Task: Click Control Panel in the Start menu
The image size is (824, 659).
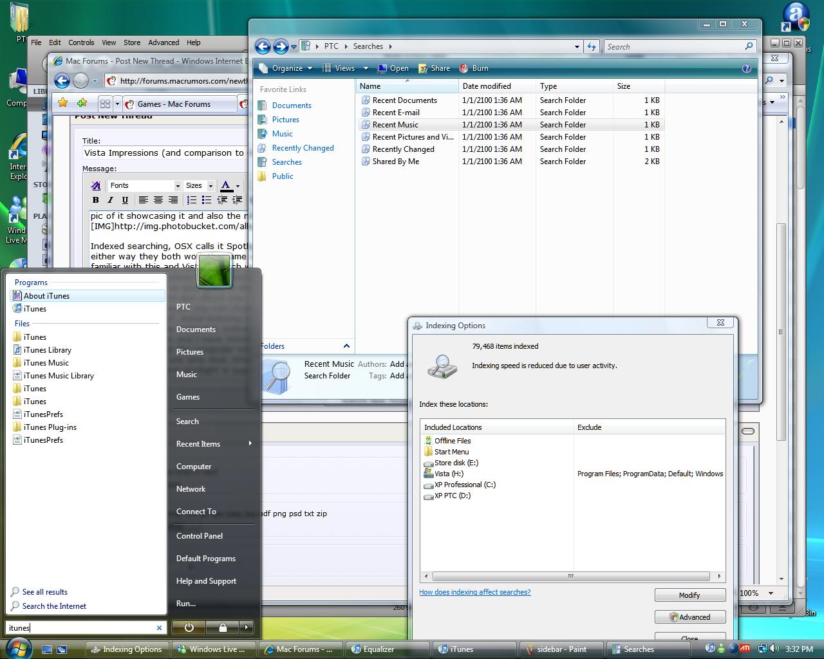Action: coord(200,535)
